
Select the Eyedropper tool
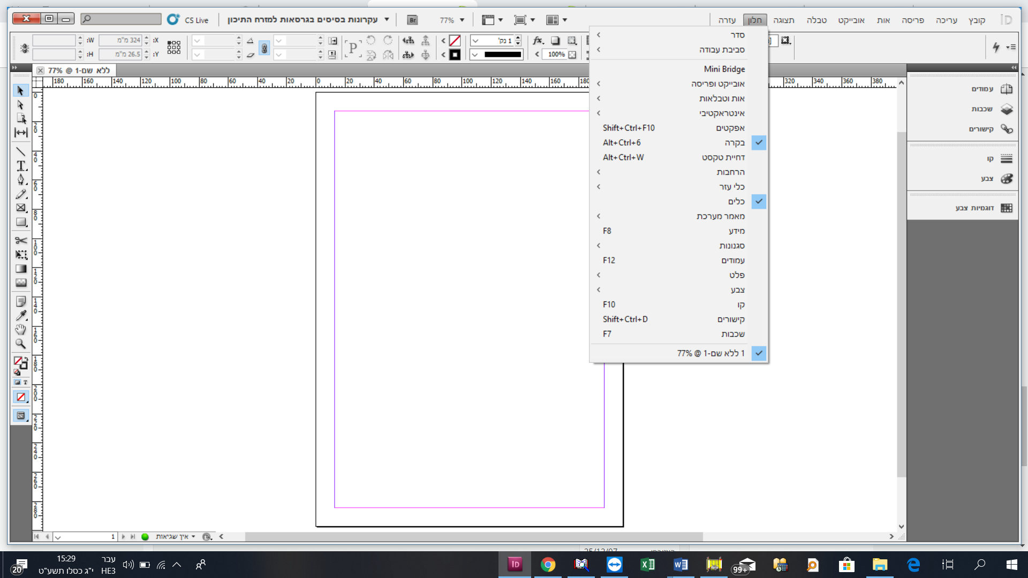21,316
